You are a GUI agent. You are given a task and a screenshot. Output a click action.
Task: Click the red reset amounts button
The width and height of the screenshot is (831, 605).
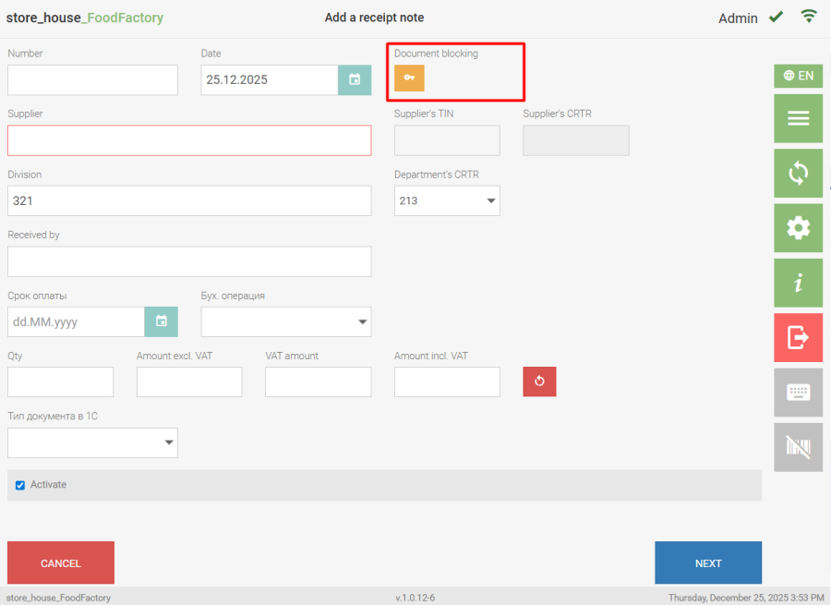539,381
